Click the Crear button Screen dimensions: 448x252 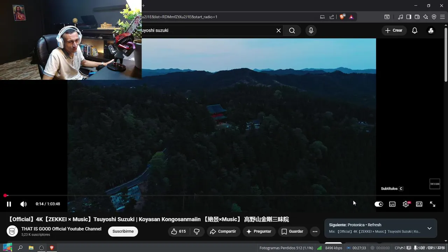tap(394, 30)
